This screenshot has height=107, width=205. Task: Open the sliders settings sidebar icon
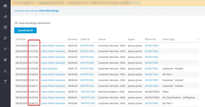click(x=5, y=38)
